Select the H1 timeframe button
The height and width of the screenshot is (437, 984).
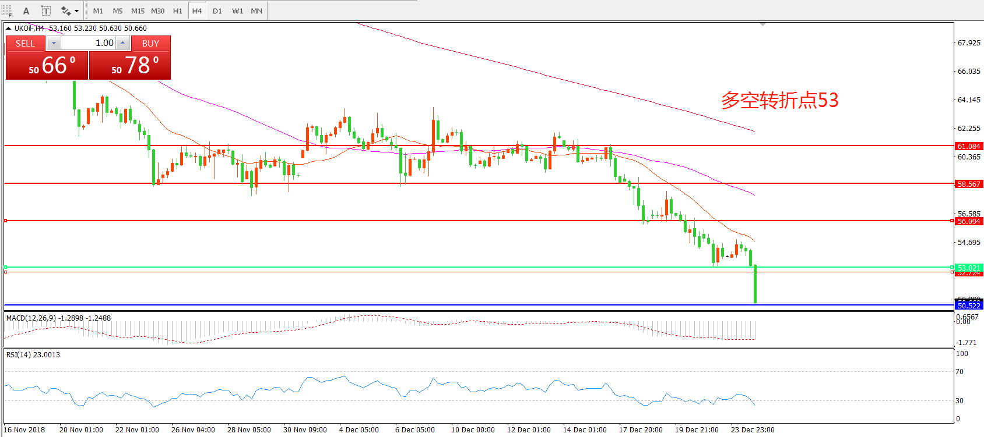178,11
